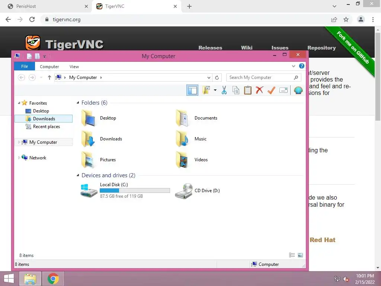Select Network in navigation pane
381x286 pixels.
coord(38,158)
